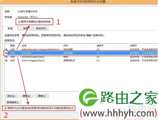Viewport: 158px width, 120px height.
Task: Click the user icon beside Users entry
Action: pos(6,60)
